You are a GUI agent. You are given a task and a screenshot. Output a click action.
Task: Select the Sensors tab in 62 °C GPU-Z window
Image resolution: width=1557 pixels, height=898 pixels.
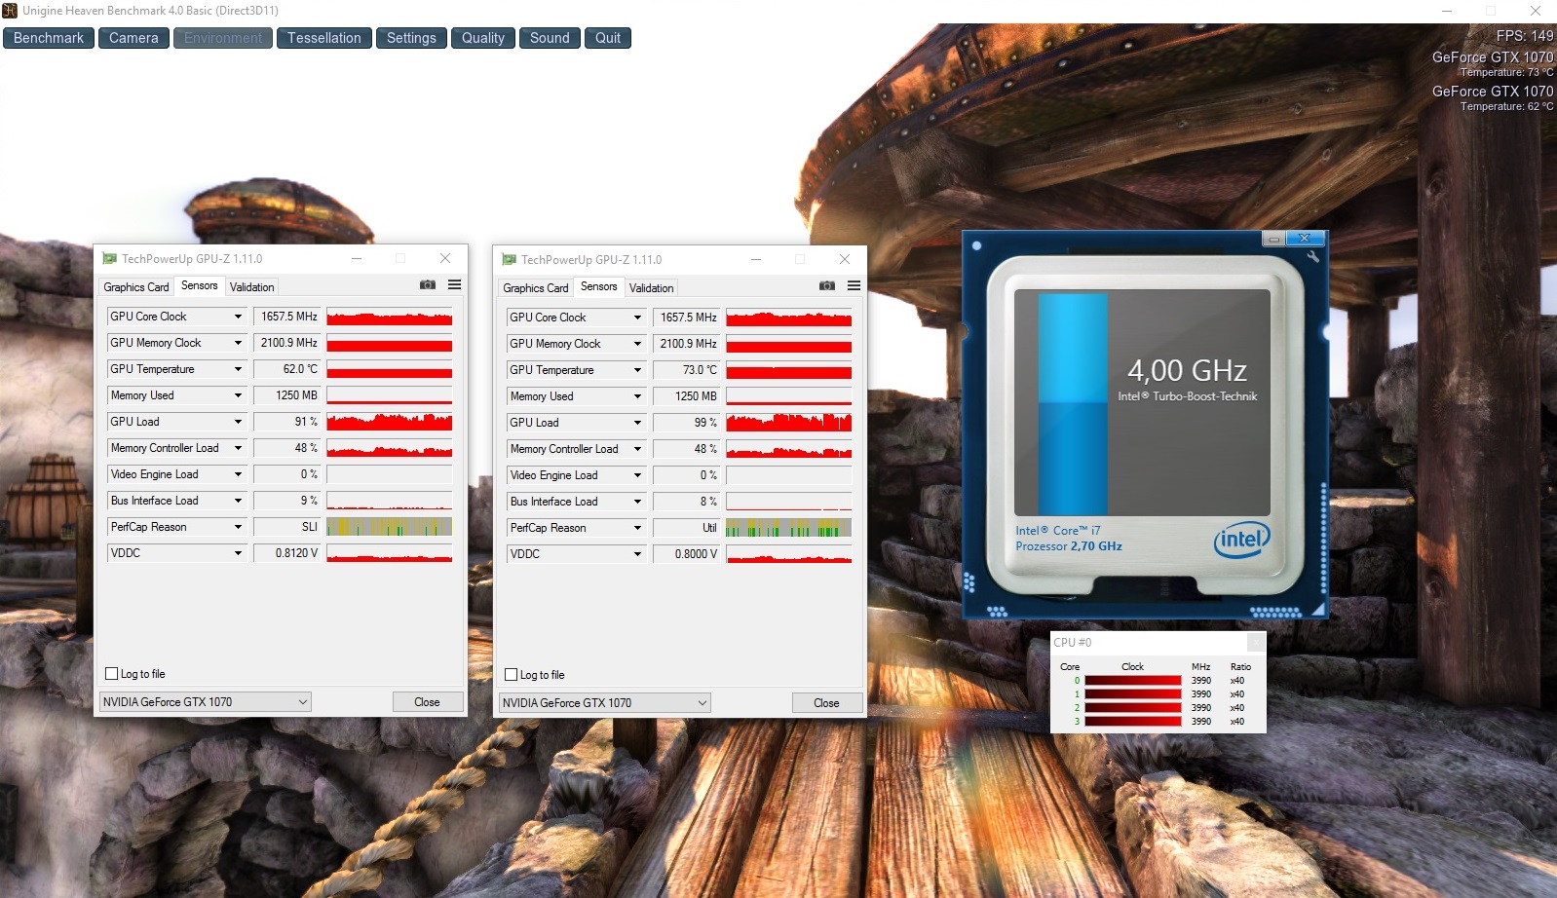coord(200,285)
